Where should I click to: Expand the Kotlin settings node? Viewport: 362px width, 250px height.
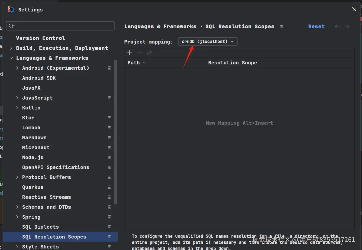click(17, 108)
